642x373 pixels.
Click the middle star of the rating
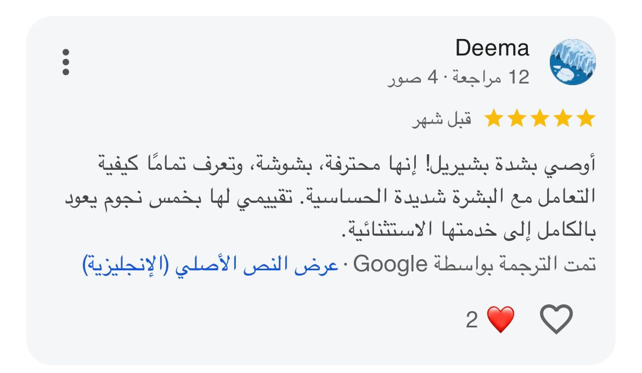pyautogui.click(x=539, y=118)
